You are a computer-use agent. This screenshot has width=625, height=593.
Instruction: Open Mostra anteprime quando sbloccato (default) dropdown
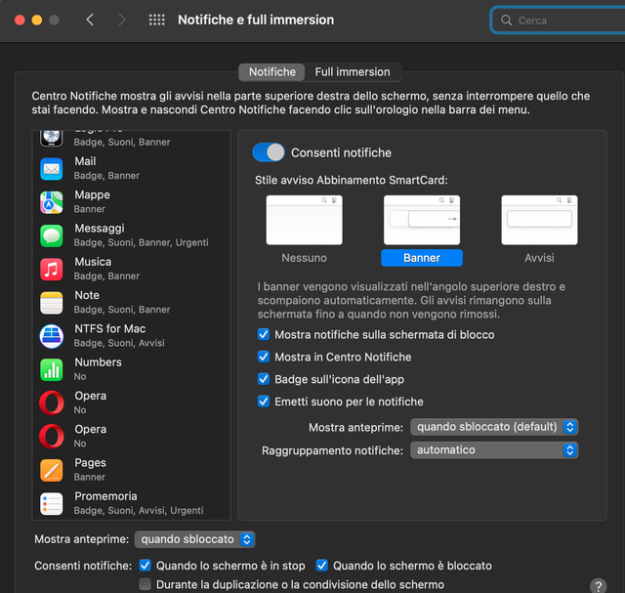pos(494,427)
